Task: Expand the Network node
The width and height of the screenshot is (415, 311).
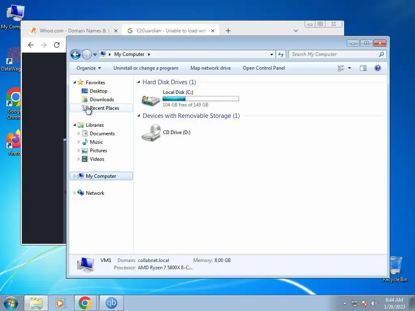Action: coord(75,193)
